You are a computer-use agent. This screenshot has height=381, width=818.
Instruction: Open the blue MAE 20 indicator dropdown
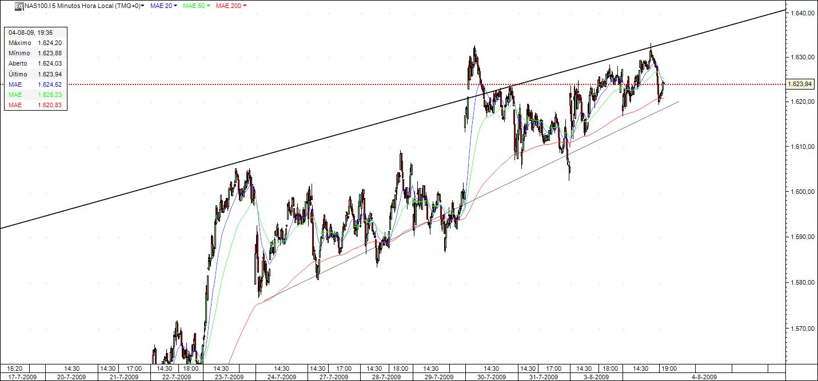tap(163, 5)
